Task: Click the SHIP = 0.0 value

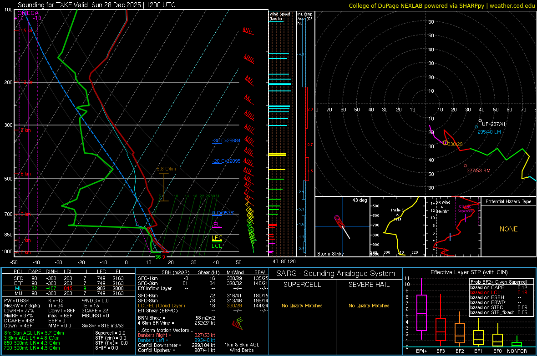Action: tap(106, 348)
